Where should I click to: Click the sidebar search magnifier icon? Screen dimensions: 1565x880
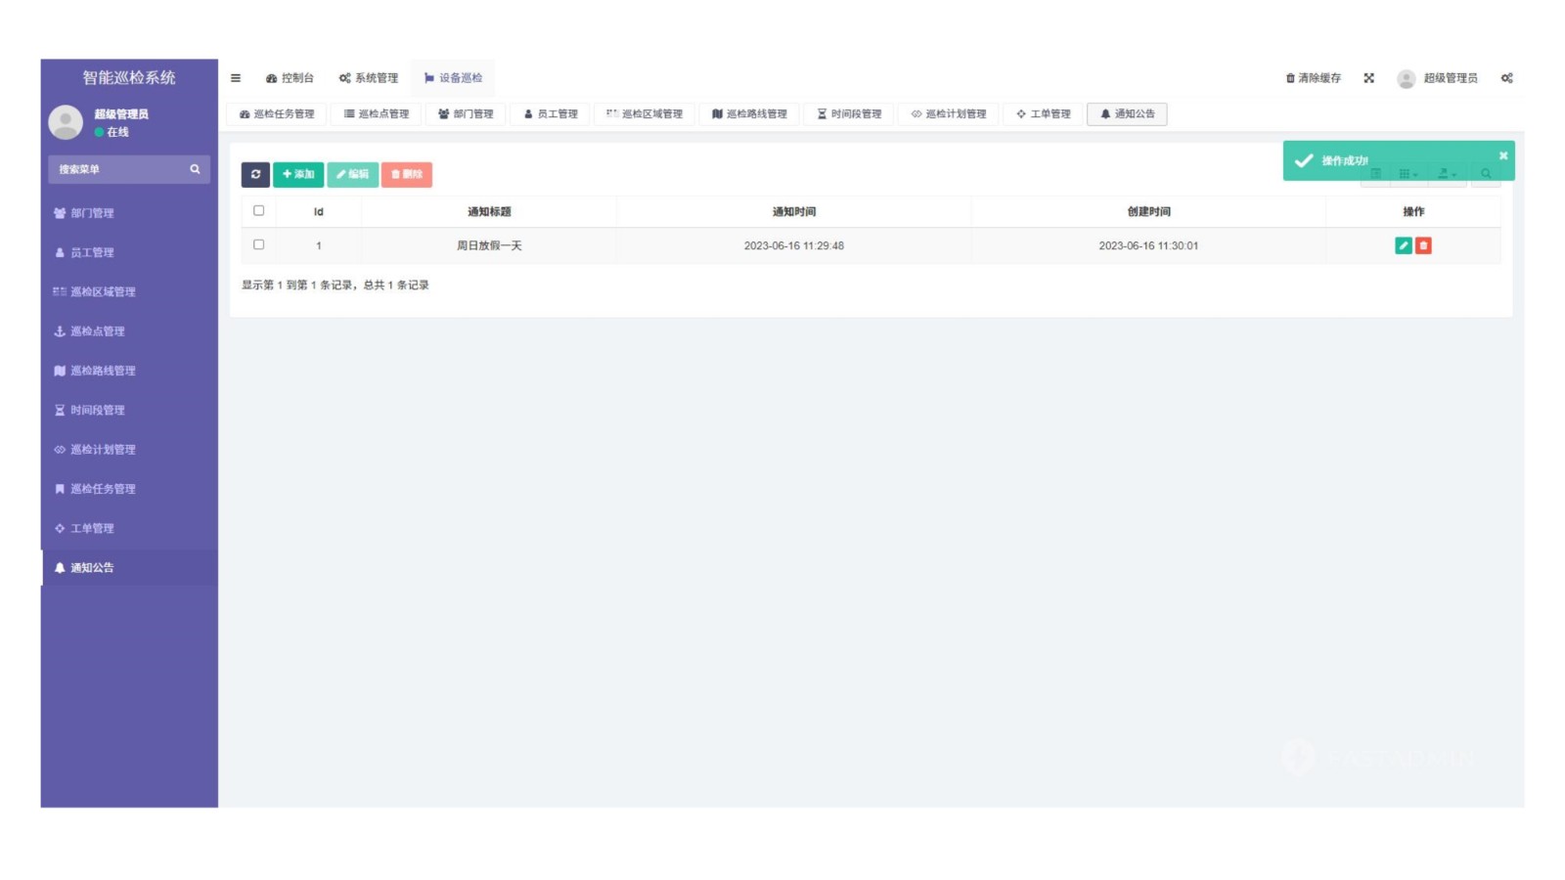(x=196, y=169)
